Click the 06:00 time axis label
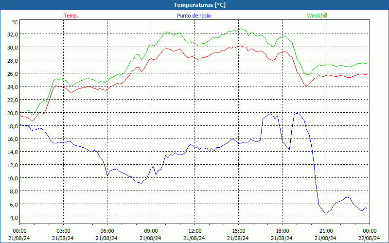The width and height of the screenshot is (389, 243). (x=107, y=231)
